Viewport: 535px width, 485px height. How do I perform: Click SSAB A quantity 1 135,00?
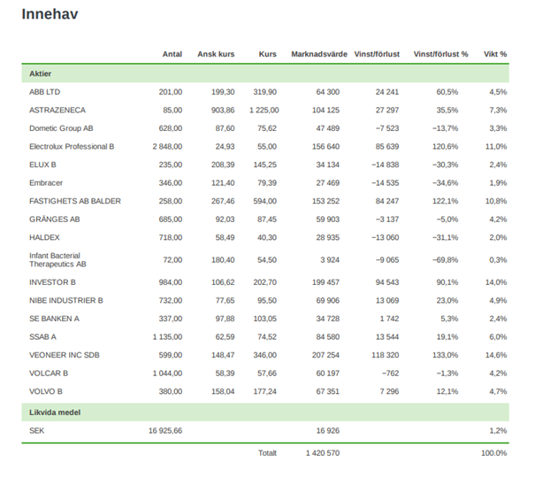pos(167,337)
